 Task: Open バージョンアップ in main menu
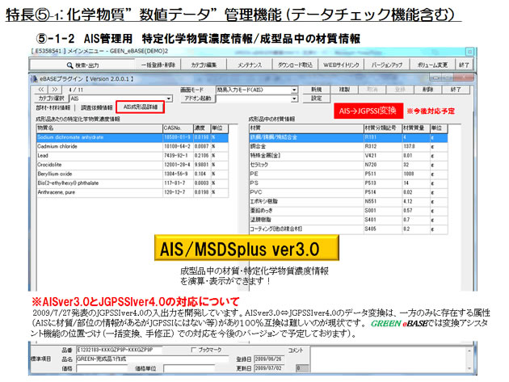[387, 65]
